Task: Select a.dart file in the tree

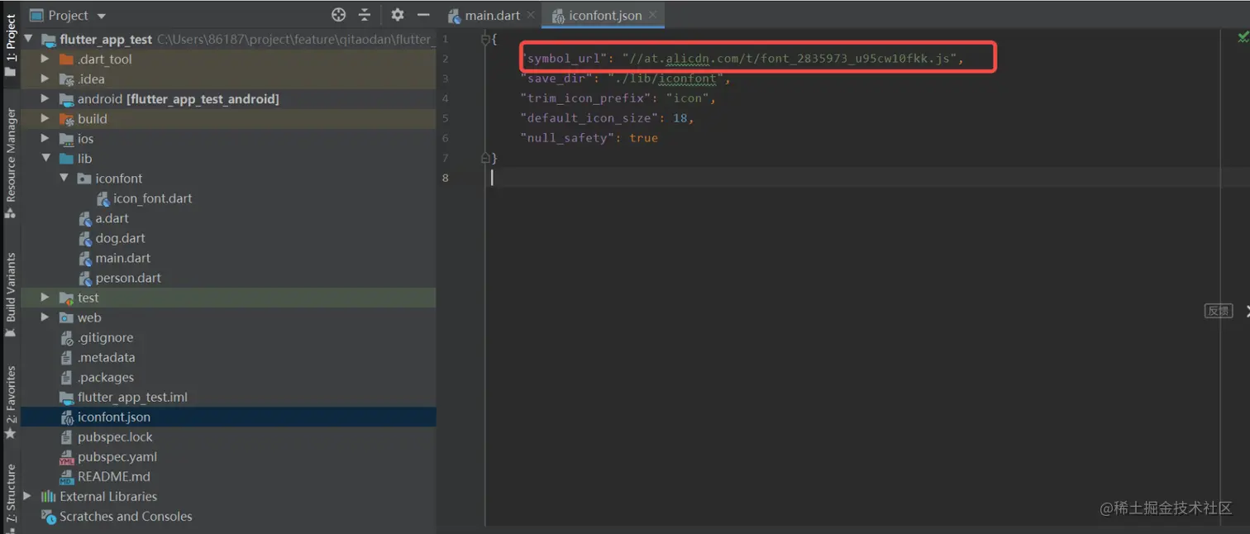Action: pos(112,218)
